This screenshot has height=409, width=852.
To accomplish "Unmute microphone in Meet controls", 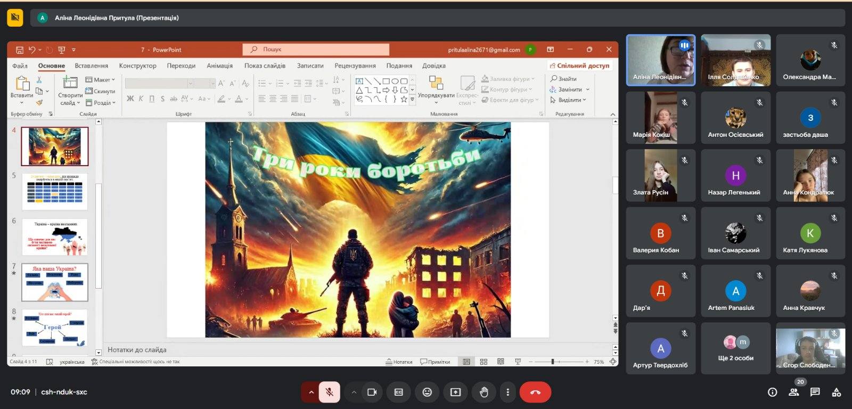I will (330, 392).
